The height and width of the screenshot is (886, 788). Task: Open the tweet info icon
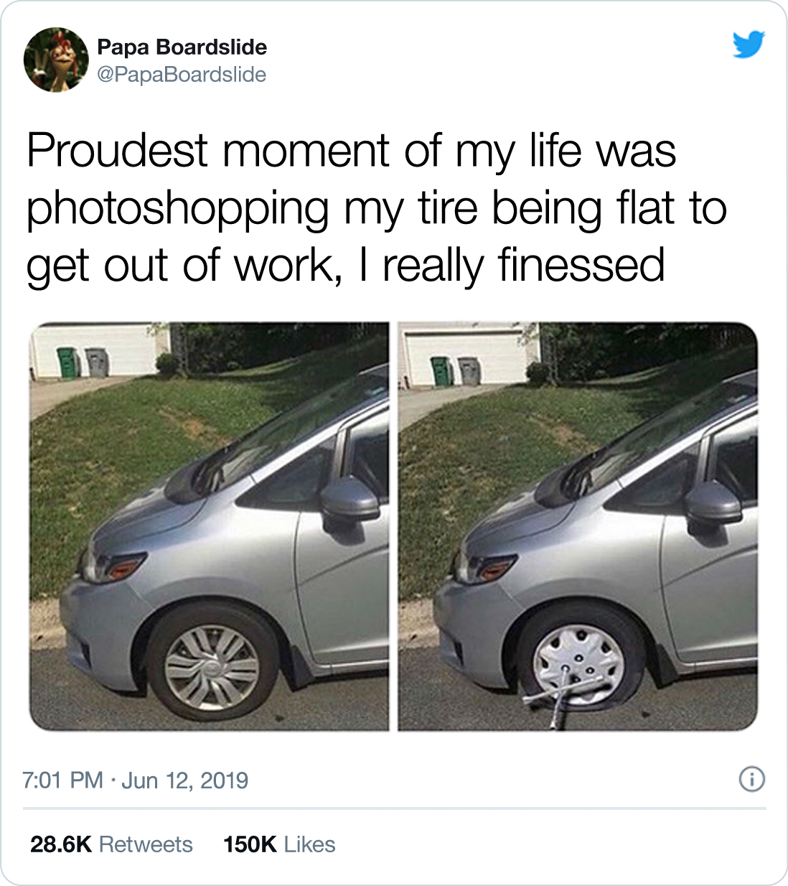[751, 779]
